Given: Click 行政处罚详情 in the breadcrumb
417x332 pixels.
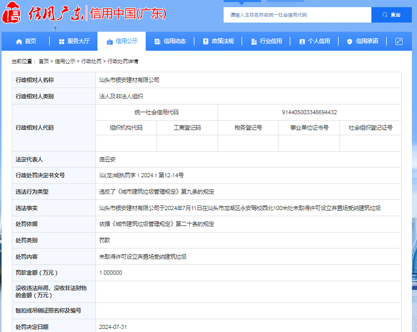Looking at the screenshot, I should pos(123,61).
